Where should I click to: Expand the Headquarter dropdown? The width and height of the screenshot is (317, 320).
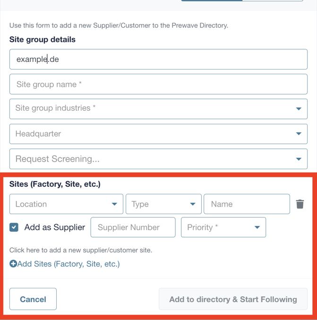[x=158, y=134]
